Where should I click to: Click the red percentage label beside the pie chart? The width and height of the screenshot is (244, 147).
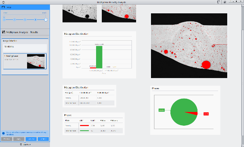click(x=206, y=114)
